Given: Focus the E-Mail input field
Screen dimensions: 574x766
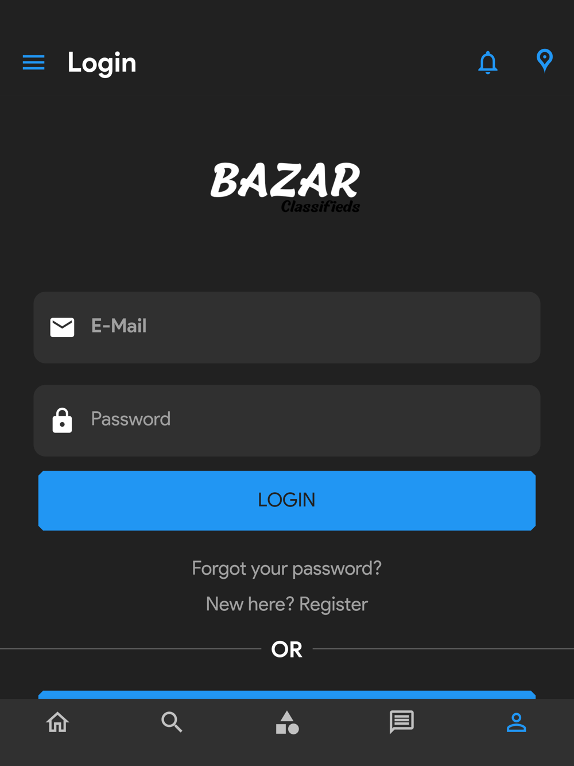Looking at the screenshot, I should (287, 327).
